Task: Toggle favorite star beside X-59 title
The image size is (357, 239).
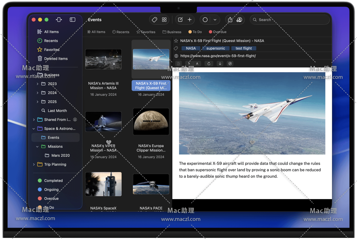Action: (176, 41)
